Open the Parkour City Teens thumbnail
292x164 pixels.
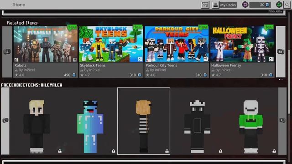pyautogui.click(x=177, y=44)
